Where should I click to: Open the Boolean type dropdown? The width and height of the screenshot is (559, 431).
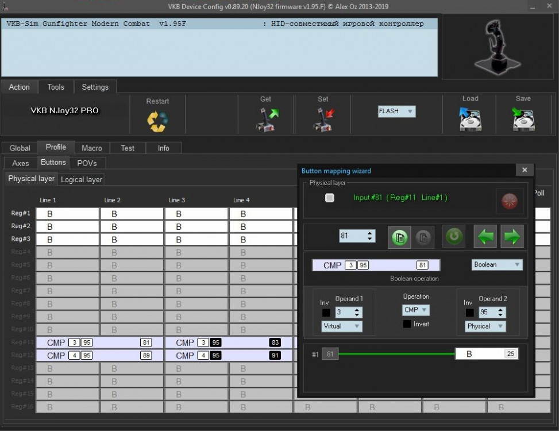pos(497,265)
